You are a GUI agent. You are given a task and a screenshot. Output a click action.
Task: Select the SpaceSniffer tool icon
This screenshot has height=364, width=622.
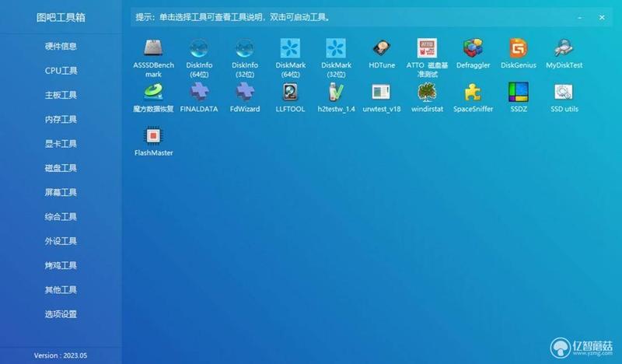(x=473, y=92)
